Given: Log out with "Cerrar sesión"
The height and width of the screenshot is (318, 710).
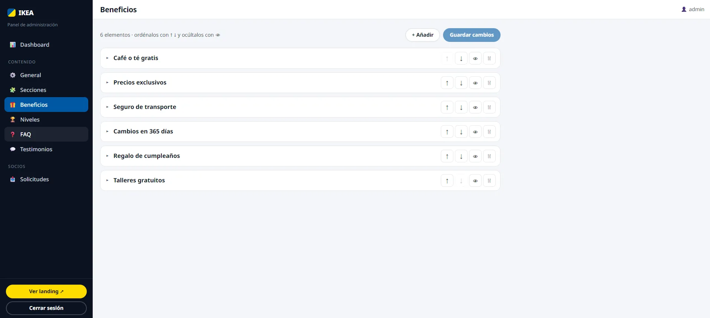Looking at the screenshot, I should pyautogui.click(x=46, y=308).
